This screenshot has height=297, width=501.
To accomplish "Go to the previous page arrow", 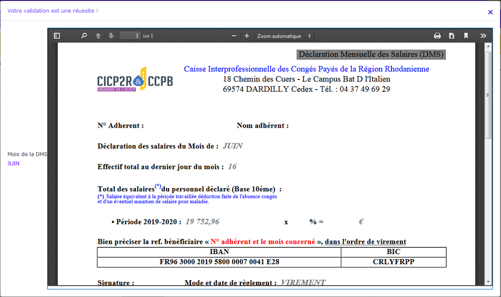I will pyautogui.click(x=98, y=36).
